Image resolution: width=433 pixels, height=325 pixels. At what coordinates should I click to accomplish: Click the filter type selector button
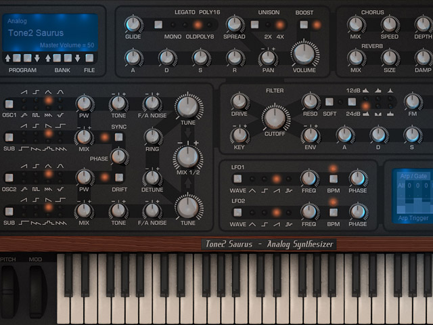coord(352,102)
